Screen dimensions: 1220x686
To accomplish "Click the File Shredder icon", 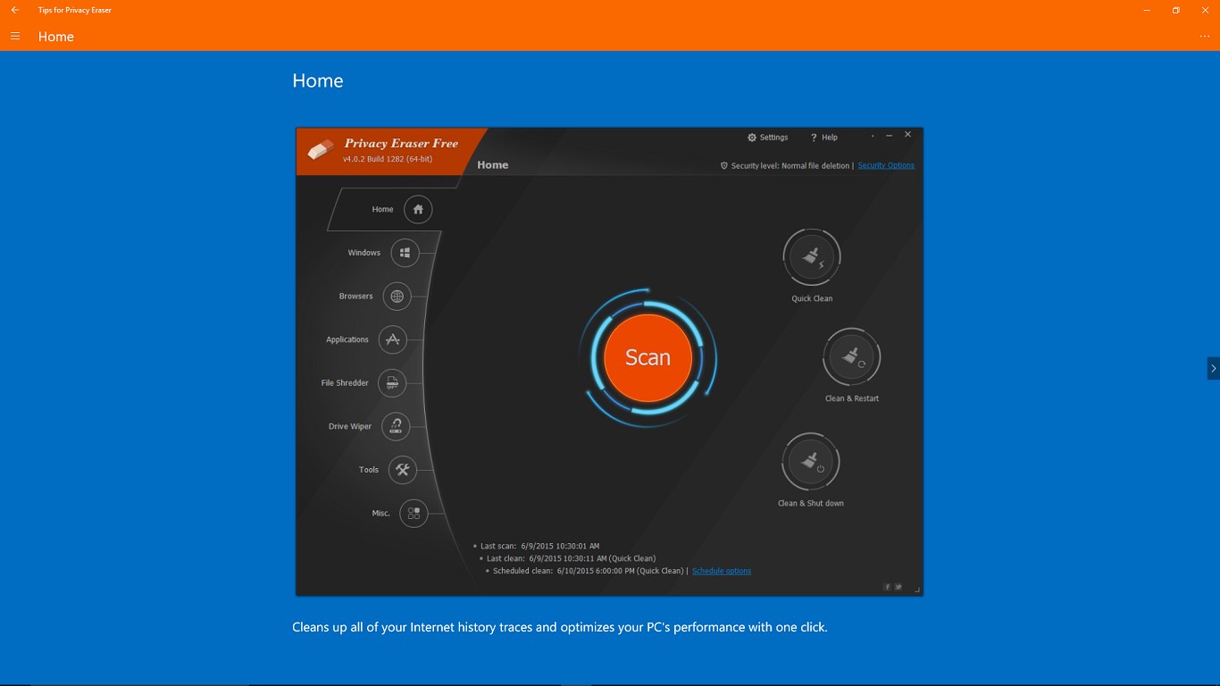I will click(x=392, y=383).
